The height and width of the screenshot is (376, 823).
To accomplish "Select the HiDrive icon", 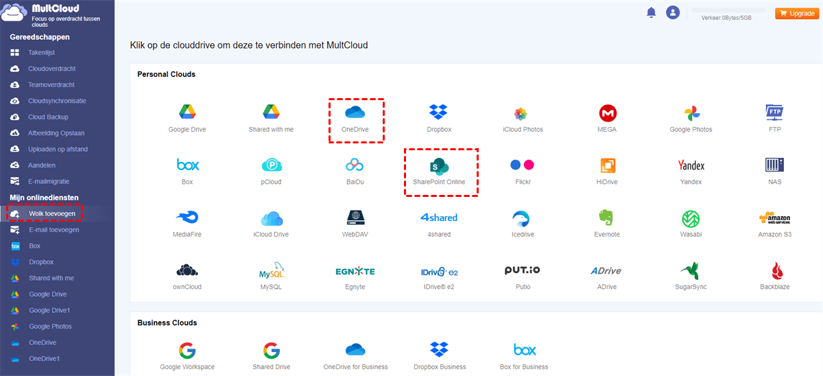I will (607, 165).
